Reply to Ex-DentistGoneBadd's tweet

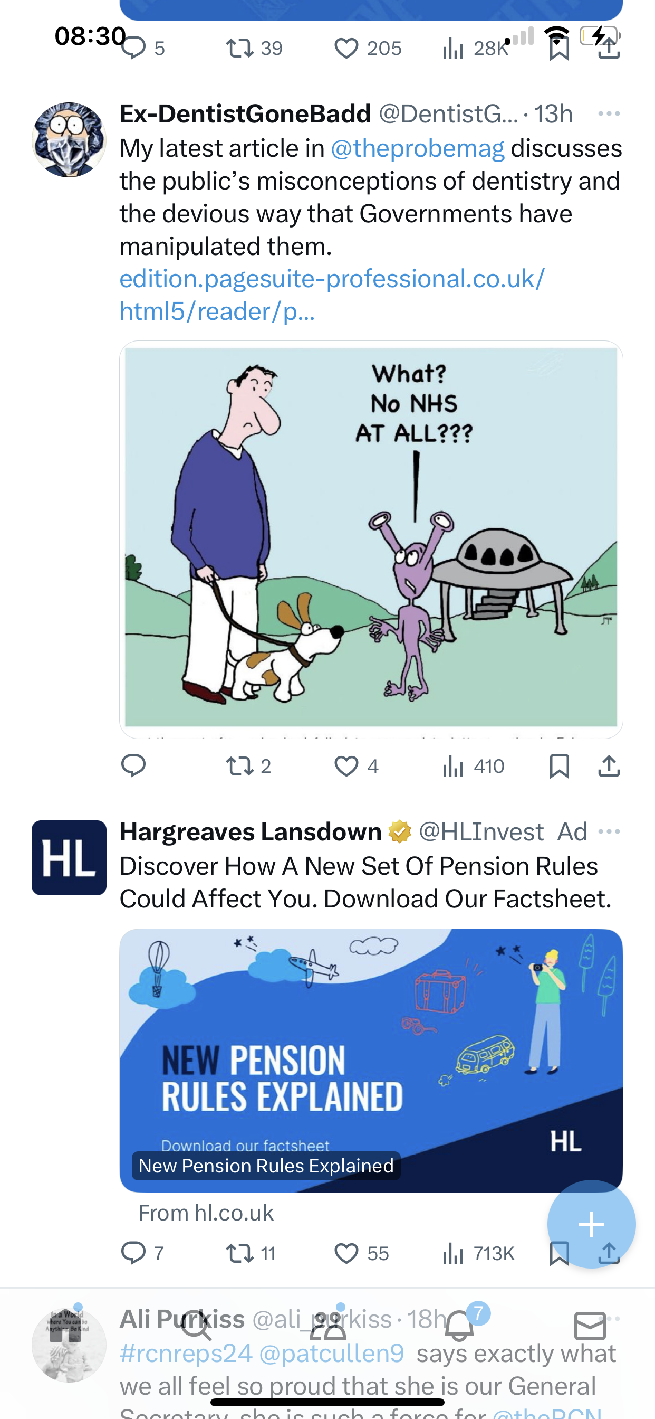tap(133, 765)
